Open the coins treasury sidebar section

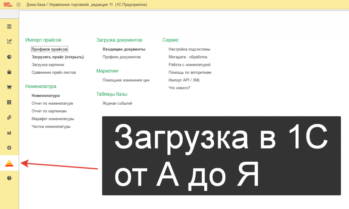click(x=9, y=118)
